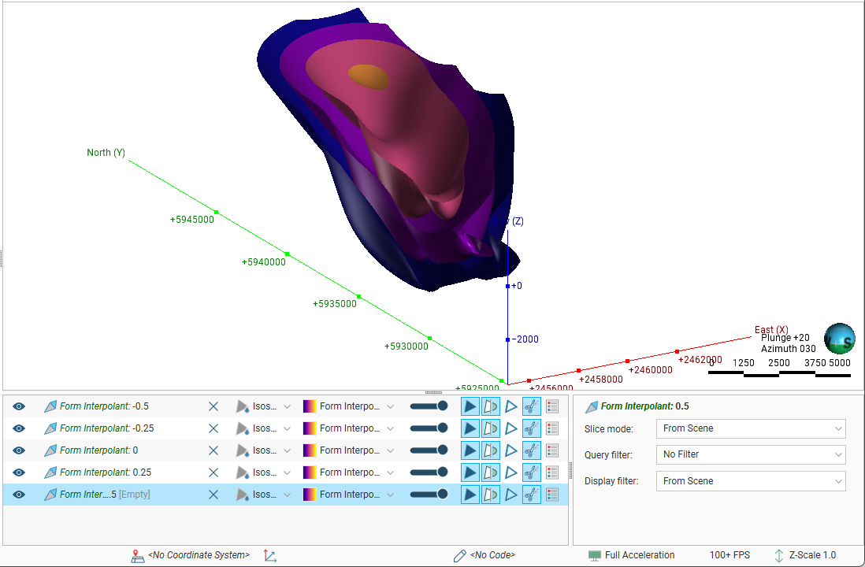Screen dimensions: 865x567
Task: Open the Slice mode dropdown
Action: point(750,428)
